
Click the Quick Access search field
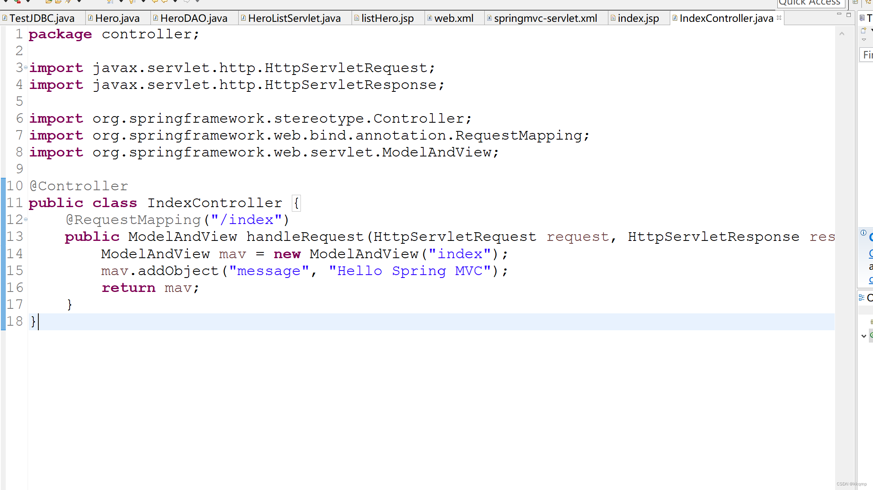(x=810, y=3)
